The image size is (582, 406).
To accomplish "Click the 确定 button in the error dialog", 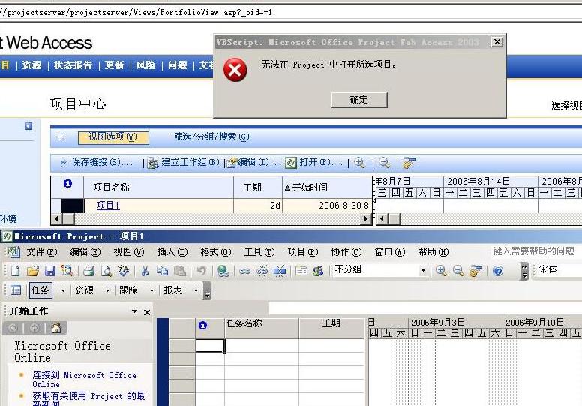I will pos(359,100).
